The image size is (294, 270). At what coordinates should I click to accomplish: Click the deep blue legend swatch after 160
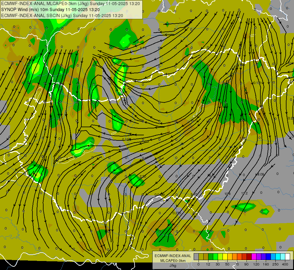tap(268, 256)
